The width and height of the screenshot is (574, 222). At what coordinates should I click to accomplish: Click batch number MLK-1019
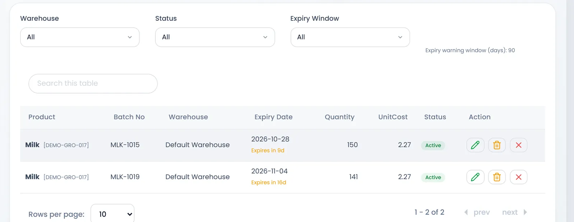pyautogui.click(x=125, y=177)
